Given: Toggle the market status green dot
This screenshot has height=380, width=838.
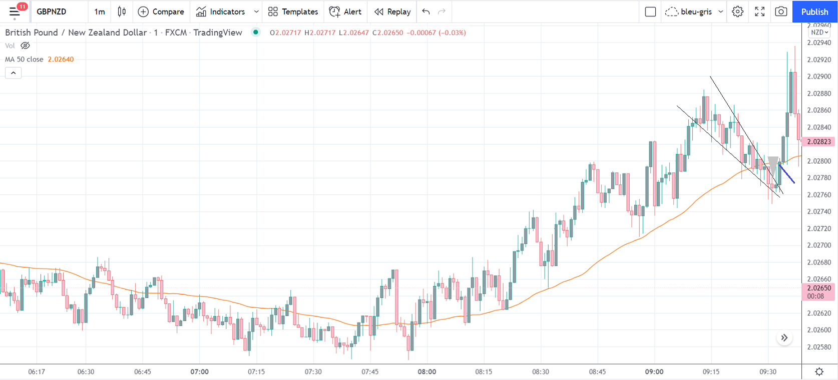Looking at the screenshot, I should pos(256,32).
